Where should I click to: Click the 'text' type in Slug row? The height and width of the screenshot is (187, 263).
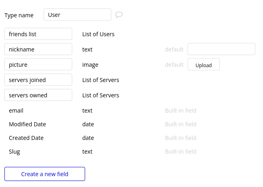pos(88,152)
